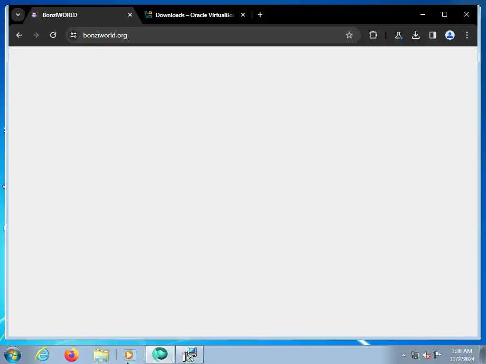This screenshot has height=364, width=486.
Task: View site information icon in address bar
Action: tap(74, 35)
